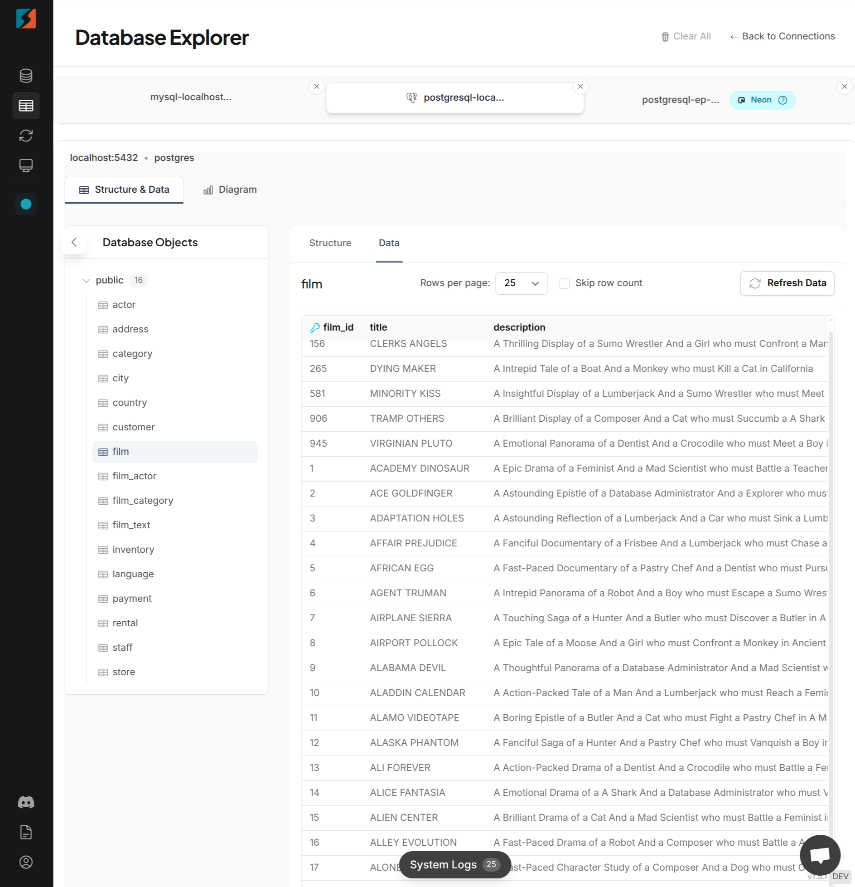Screen dimensions: 855x887
Task: Collapse the public schema tree
Action: coord(86,280)
